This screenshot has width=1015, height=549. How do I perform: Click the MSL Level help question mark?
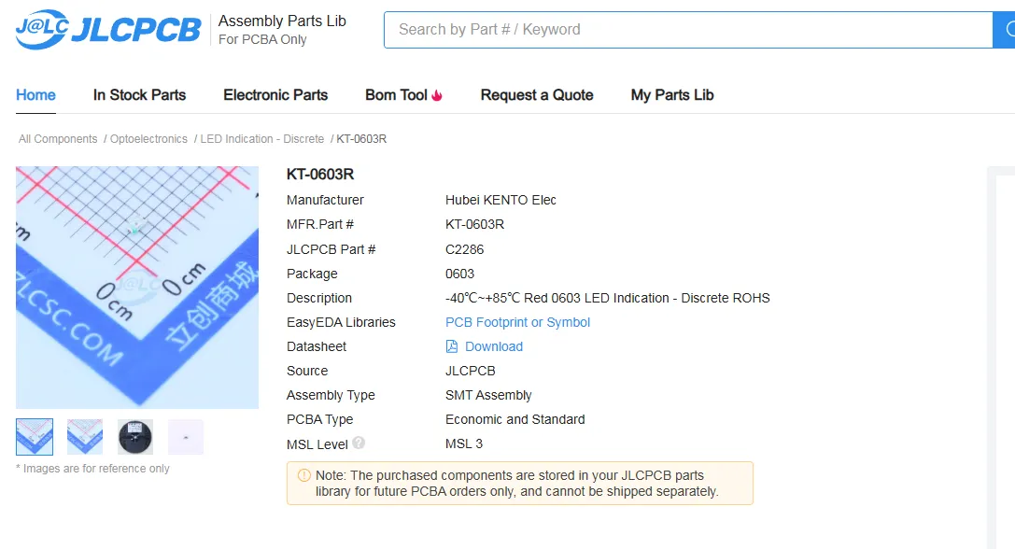[x=359, y=443]
